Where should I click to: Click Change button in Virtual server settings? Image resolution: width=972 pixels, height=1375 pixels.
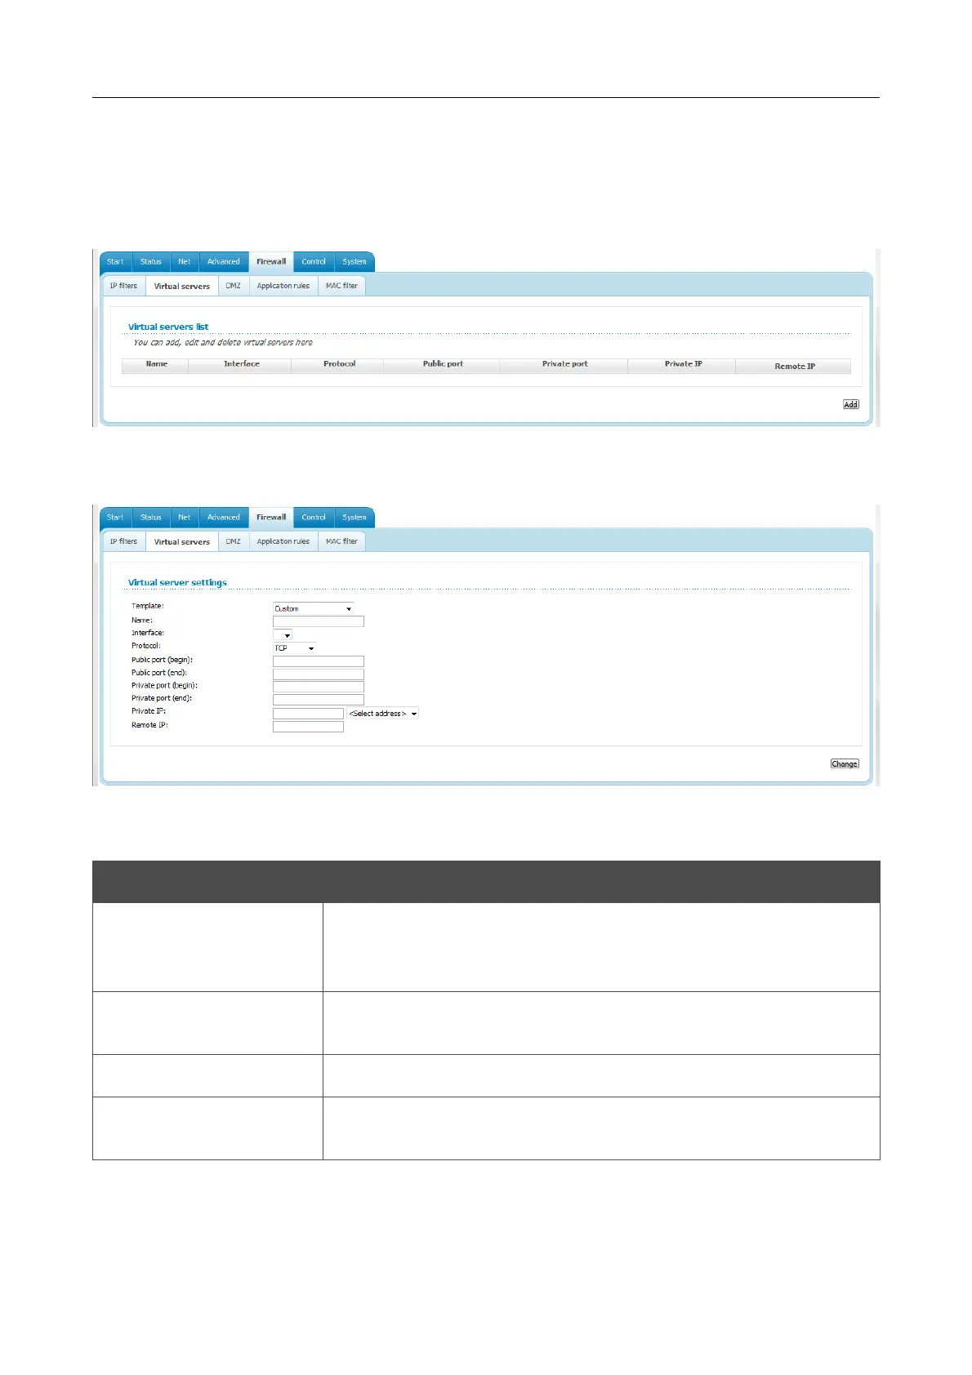tap(844, 763)
